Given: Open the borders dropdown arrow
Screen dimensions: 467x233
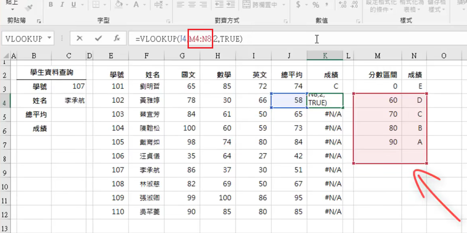Looking at the screenshot, I should pos(104,5).
